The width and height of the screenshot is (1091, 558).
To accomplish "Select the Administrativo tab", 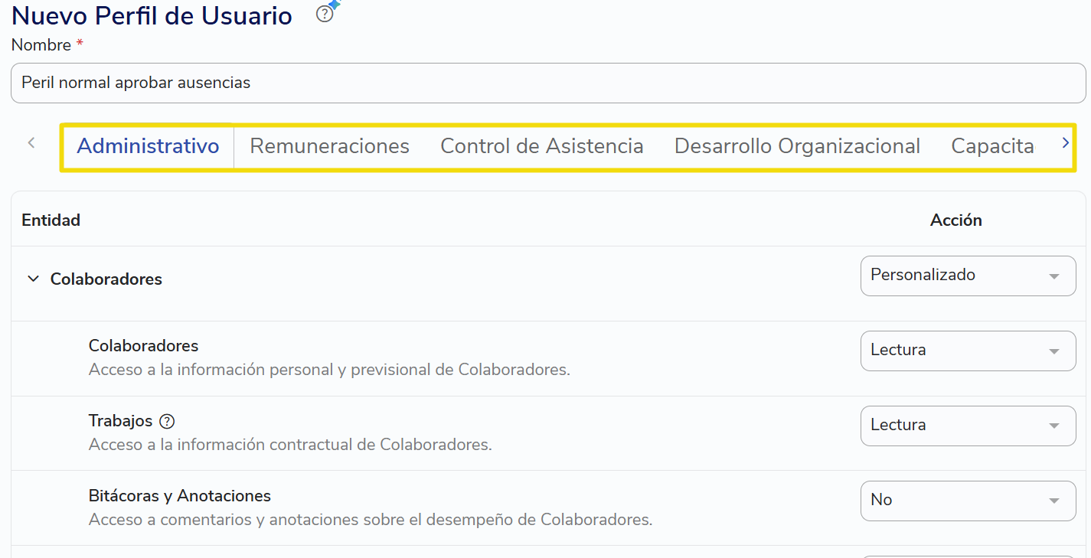I will pyautogui.click(x=148, y=146).
